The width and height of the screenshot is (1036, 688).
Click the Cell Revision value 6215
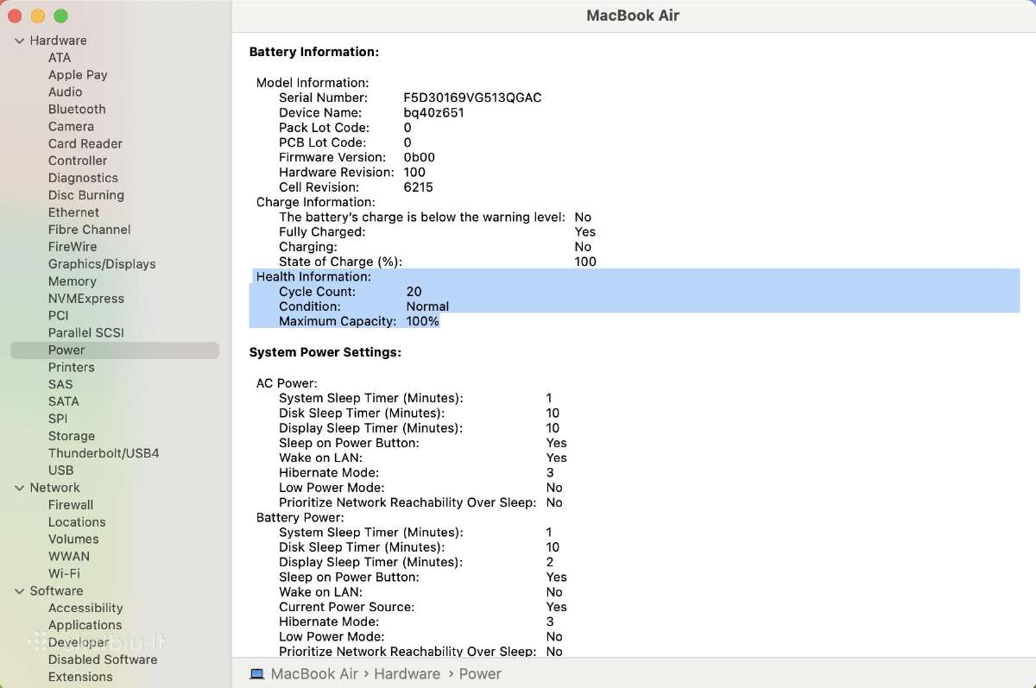coord(418,187)
